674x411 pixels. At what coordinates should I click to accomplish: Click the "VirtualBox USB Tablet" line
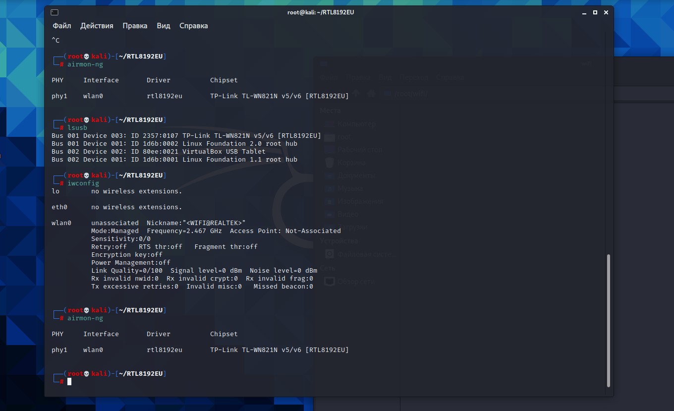[x=159, y=152]
